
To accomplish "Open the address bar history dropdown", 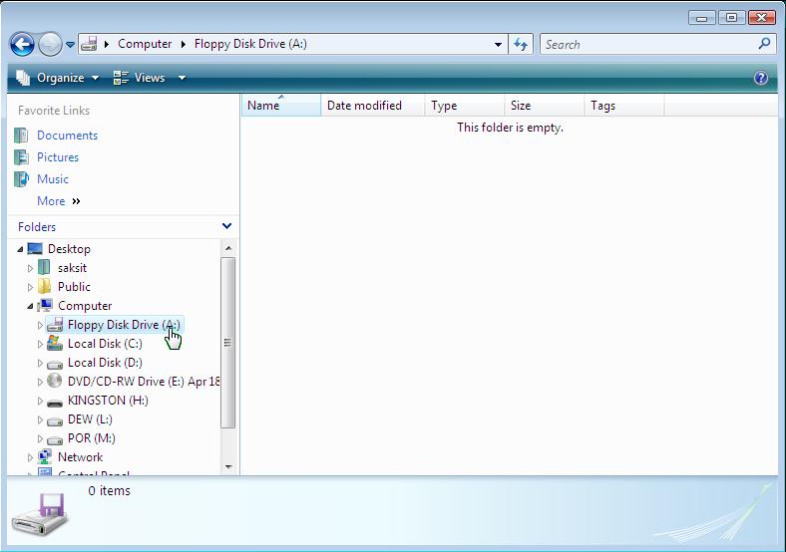I will (x=498, y=45).
